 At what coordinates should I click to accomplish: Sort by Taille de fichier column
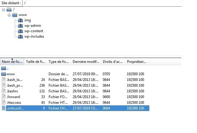point(35,62)
